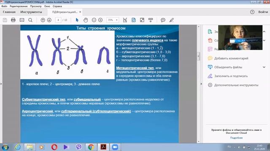Click the export PDF icon in right pane
The height and width of the screenshot is (151, 270).
pyautogui.click(x=210, y=32)
